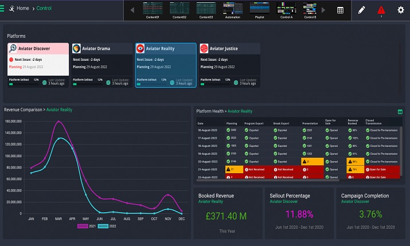Image resolution: width=410 pixels, height=246 pixels.
Task: Click the pencil edit icon
Action: point(361,10)
